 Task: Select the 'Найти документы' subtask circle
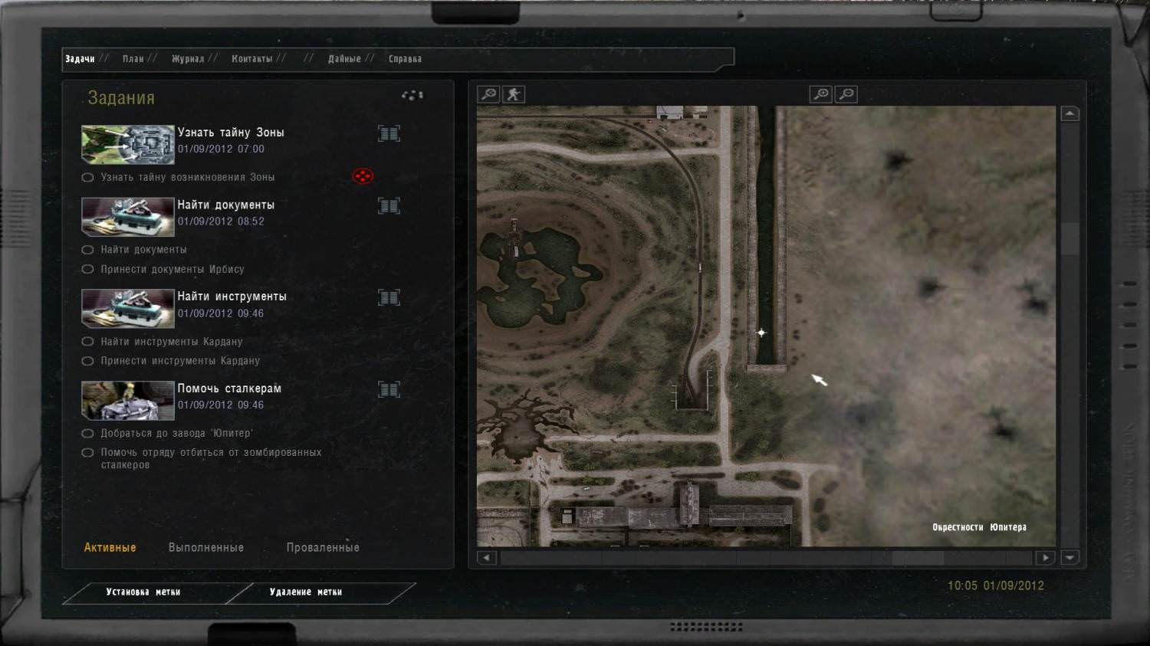(87, 250)
